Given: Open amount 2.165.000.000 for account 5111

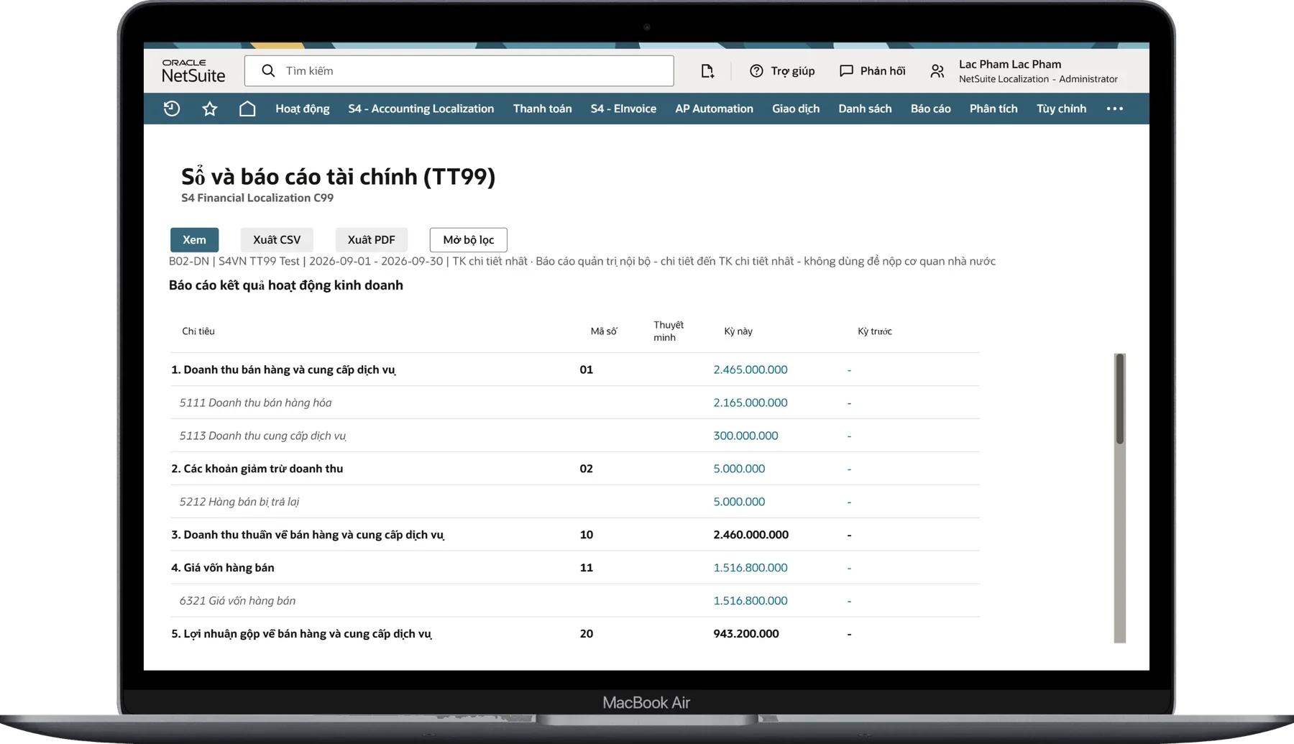Looking at the screenshot, I should (x=751, y=403).
